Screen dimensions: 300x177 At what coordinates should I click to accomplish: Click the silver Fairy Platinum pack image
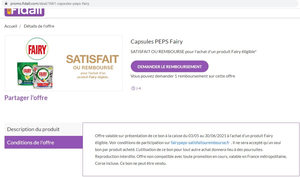click(x=43, y=77)
